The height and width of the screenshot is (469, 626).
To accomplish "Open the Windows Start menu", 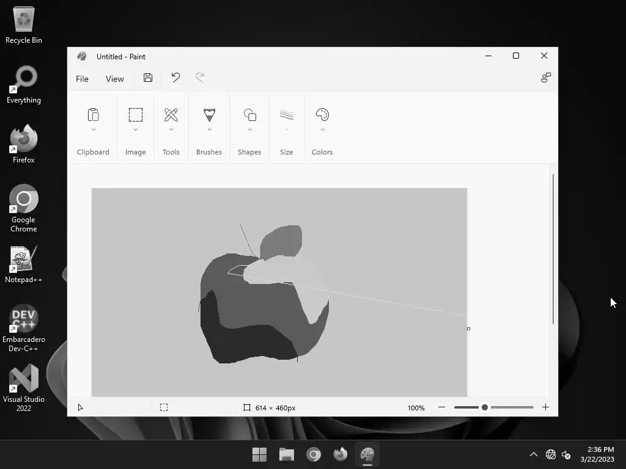I will click(x=259, y=454).
